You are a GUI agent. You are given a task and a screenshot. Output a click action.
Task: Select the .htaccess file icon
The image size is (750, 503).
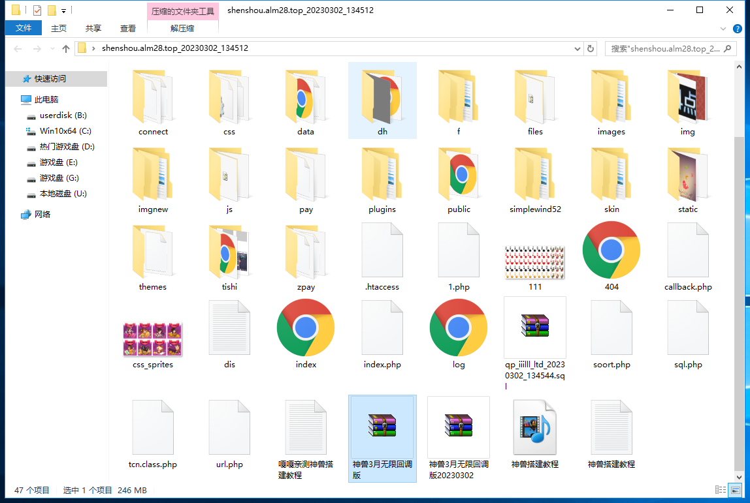(382, 250)
